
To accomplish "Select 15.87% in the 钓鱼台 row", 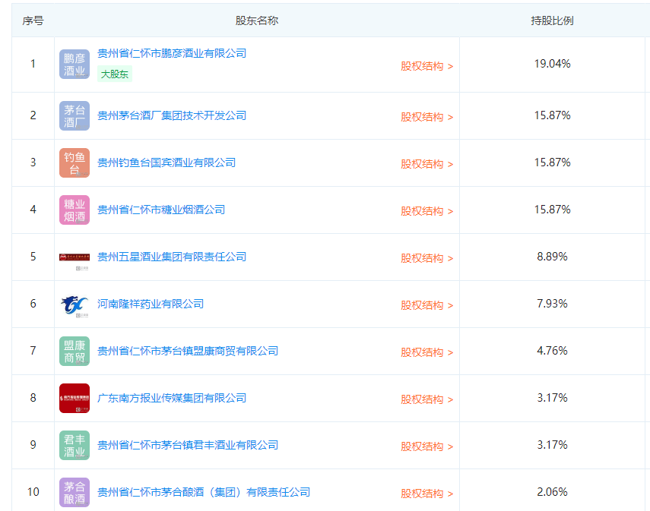I will pos(552,162).
